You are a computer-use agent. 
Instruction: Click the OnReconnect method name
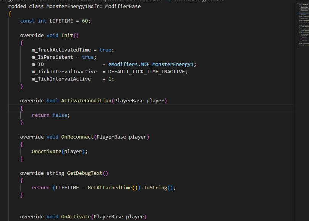click(78, 137)
